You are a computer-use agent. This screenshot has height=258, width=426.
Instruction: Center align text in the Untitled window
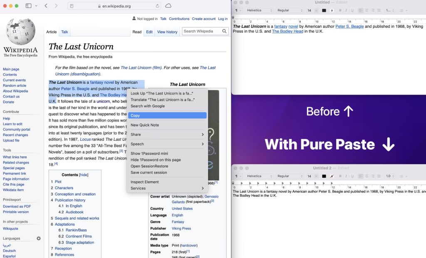pos(367,10)
